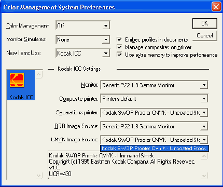The height and width of the screenshot is (187, 223).
Task: Uncheck Manage composites on printer
Action: [x=119, y=47]
